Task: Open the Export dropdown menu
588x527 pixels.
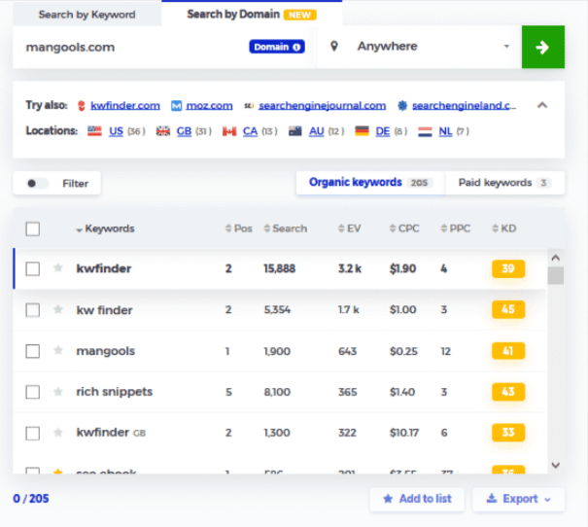Action: (518, 499)
